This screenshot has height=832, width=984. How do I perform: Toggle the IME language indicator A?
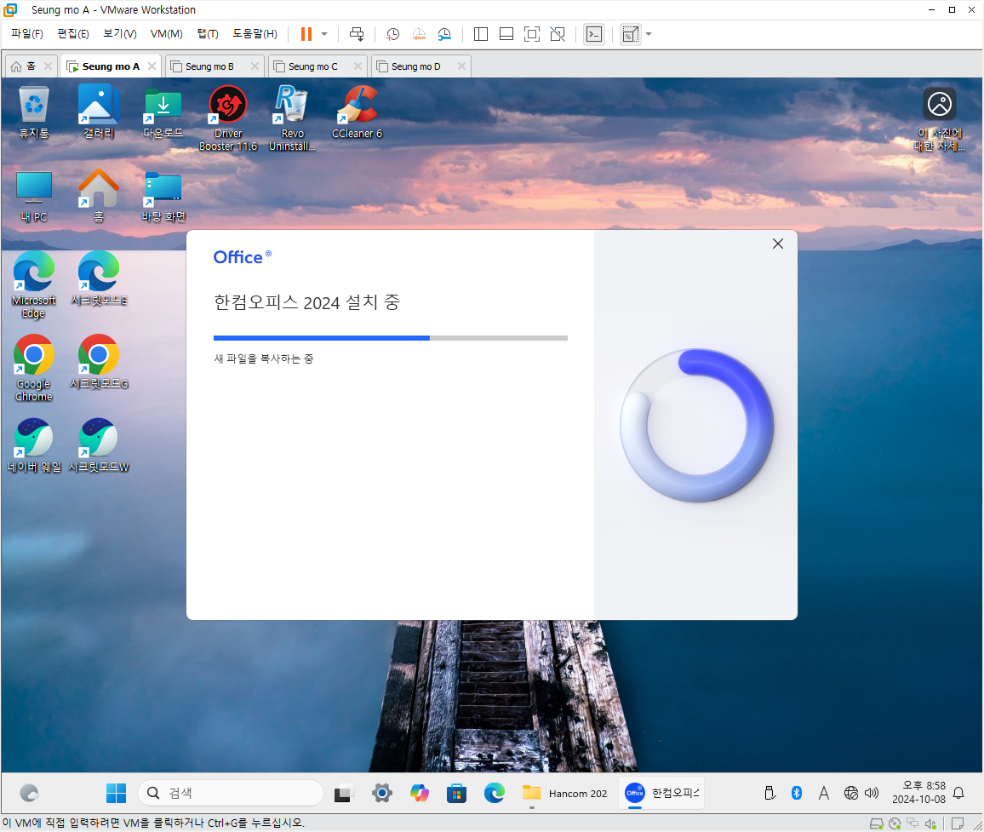pos(824,793)
